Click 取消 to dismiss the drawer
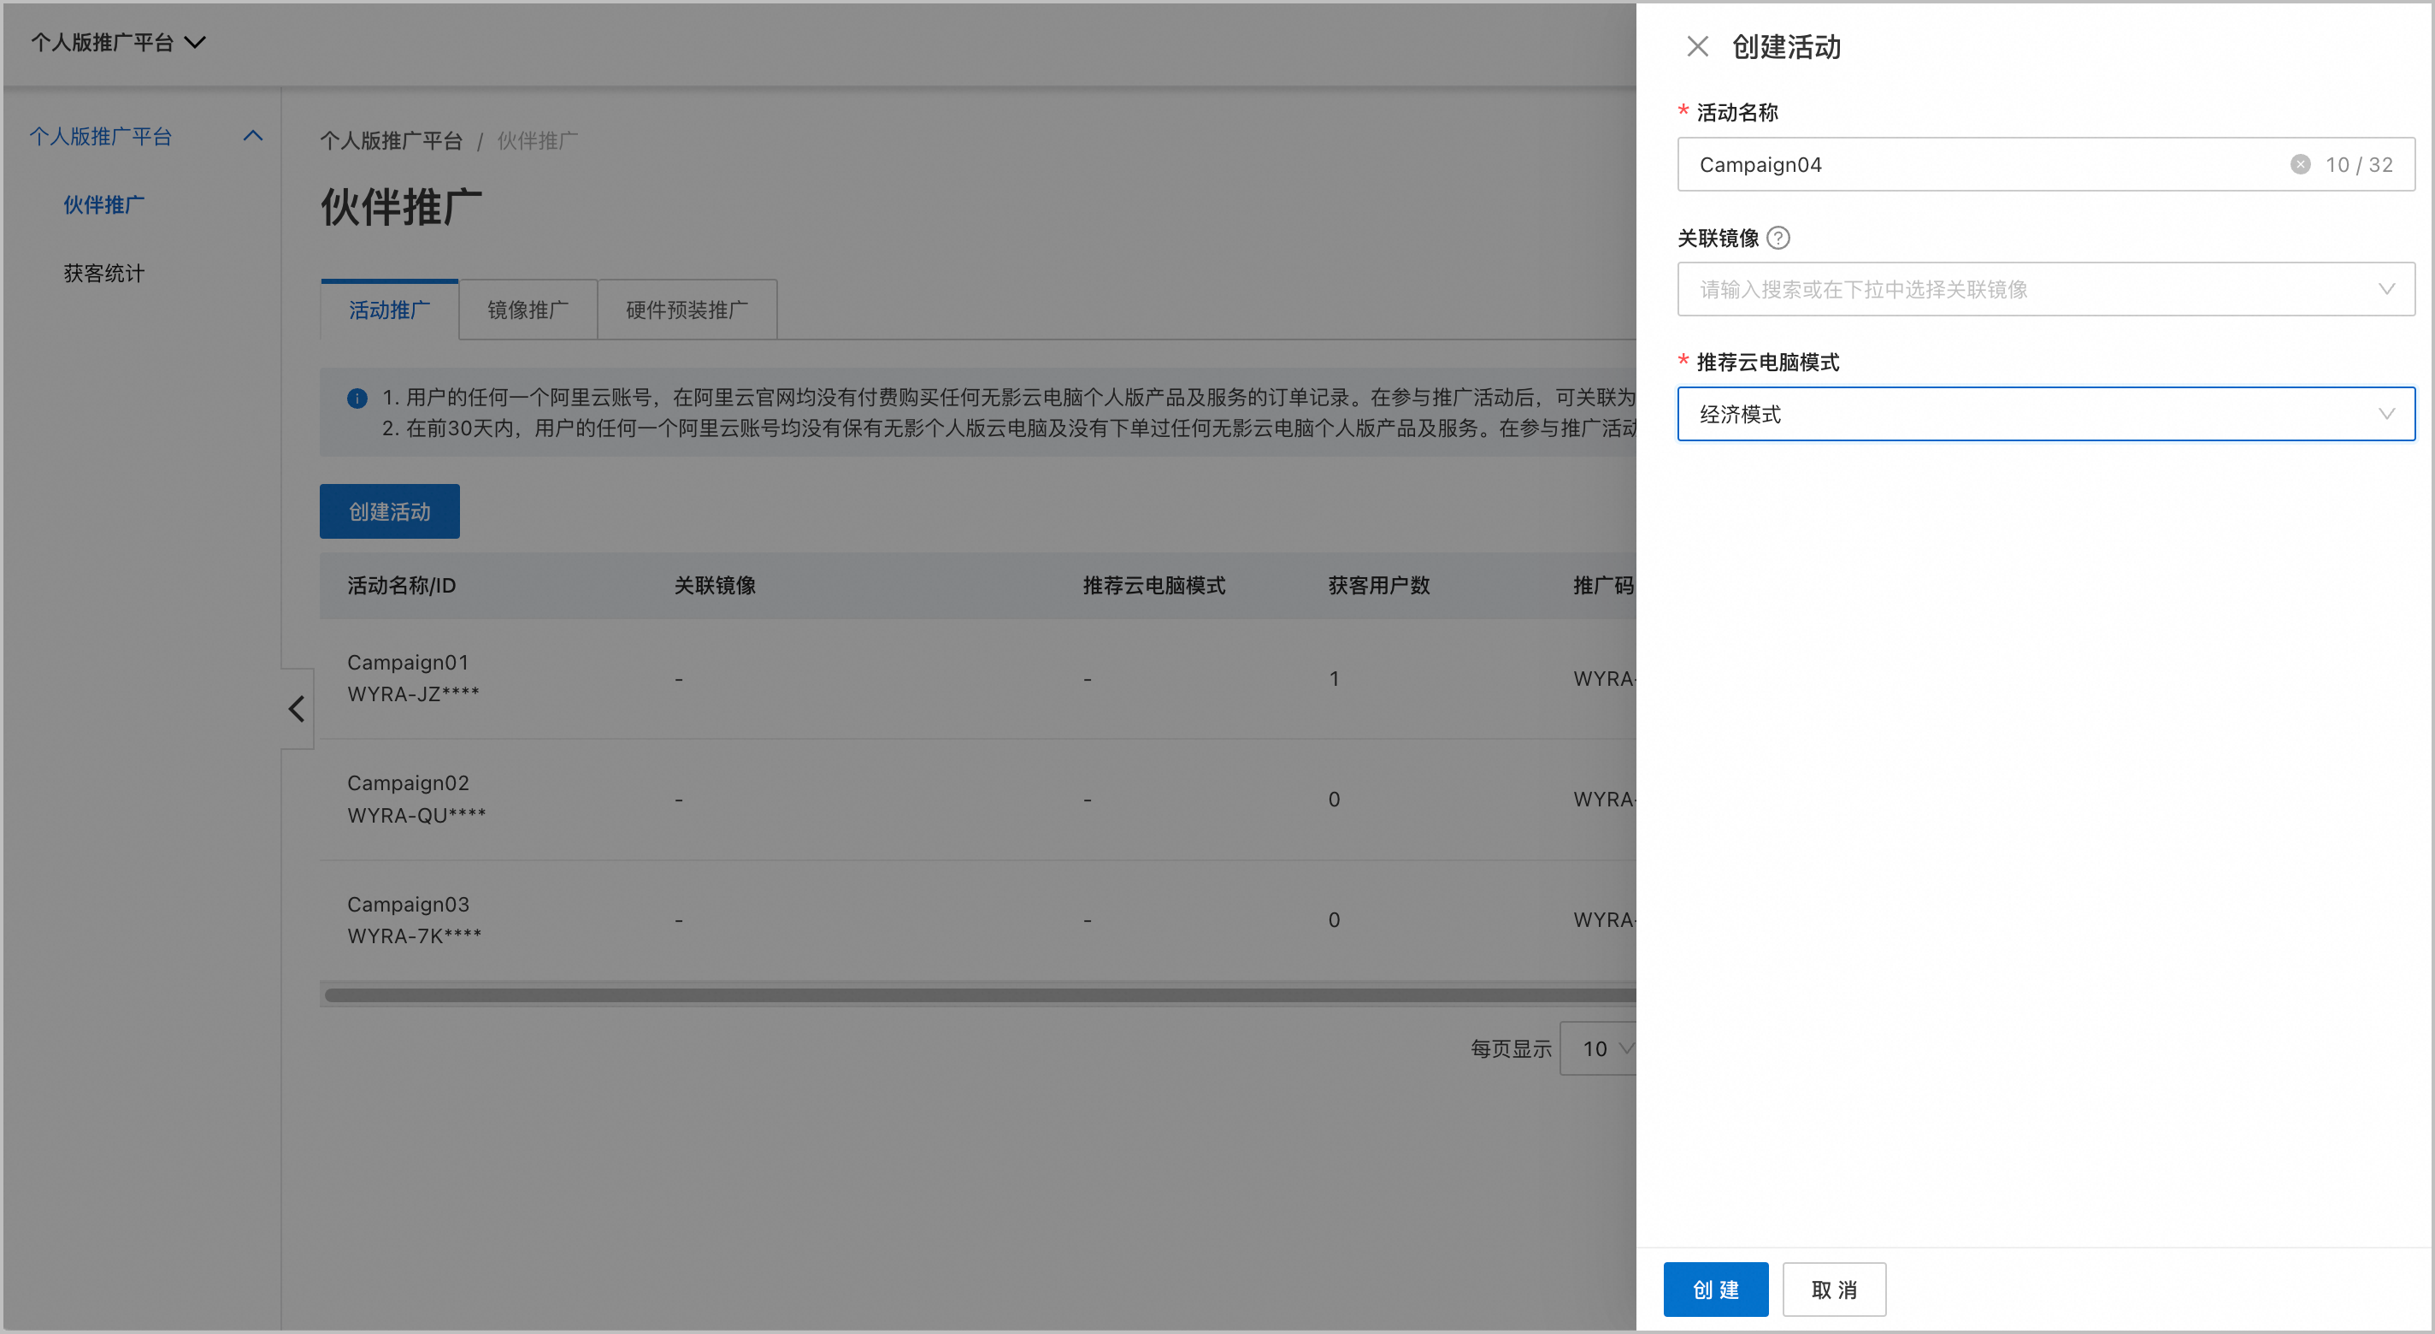The width and height of the screenshot is (2435, 1334). [1834, 1289]
